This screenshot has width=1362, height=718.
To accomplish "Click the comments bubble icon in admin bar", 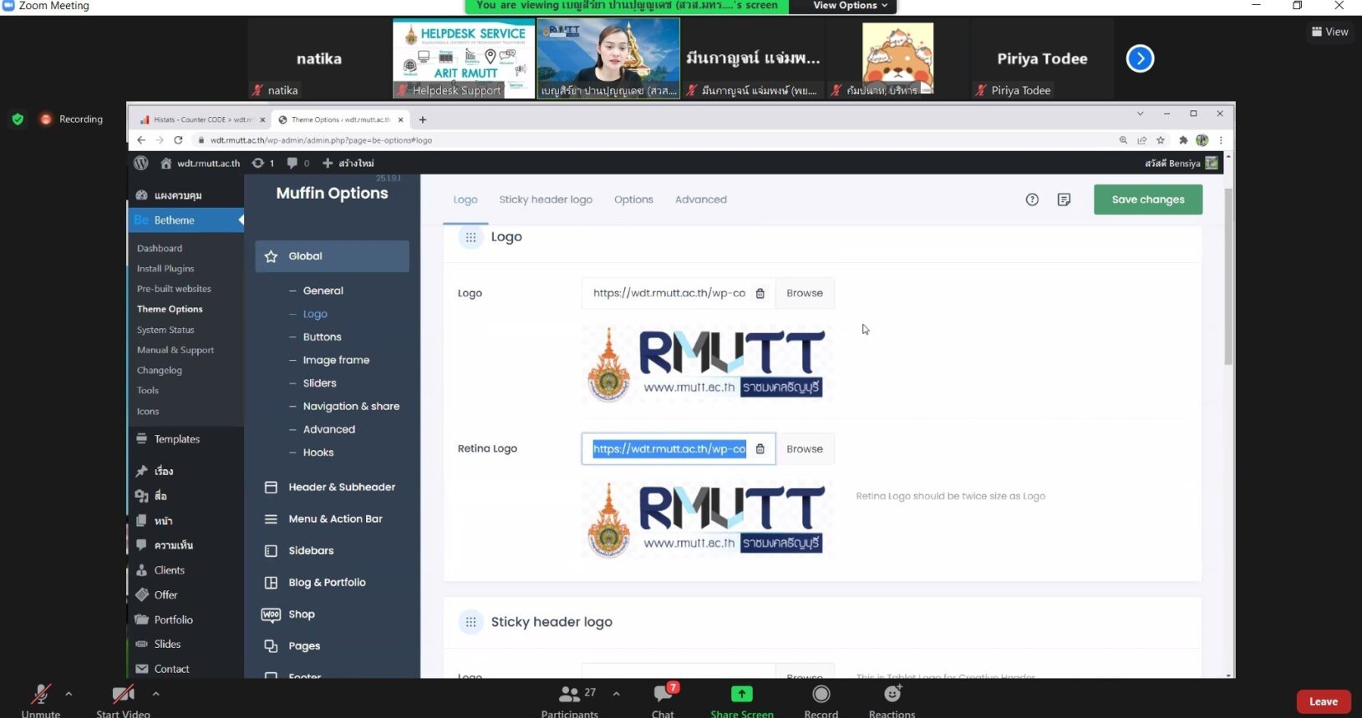I will point(292,163).
